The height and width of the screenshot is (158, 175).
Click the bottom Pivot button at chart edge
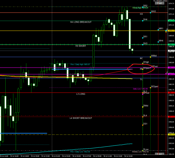(x=160, y=154)
